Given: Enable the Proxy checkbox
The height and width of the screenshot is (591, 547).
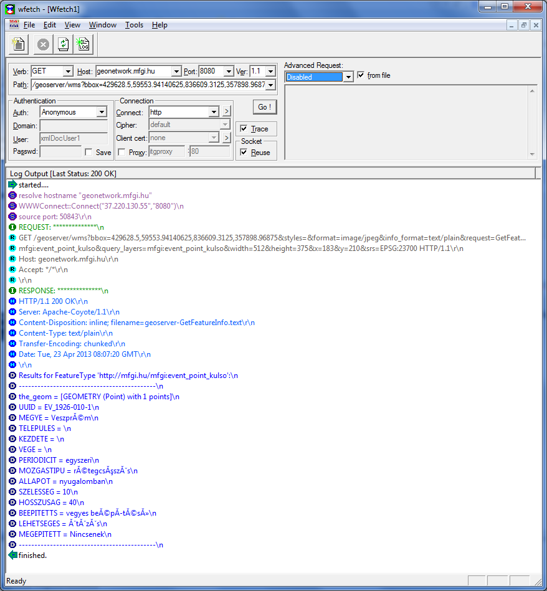Looking at the screenshot, I should click(121, 152).
